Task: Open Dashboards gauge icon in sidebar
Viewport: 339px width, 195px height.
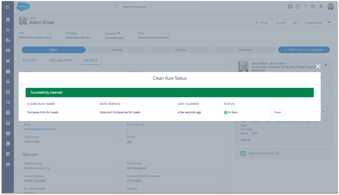Action: pos(8,123)
